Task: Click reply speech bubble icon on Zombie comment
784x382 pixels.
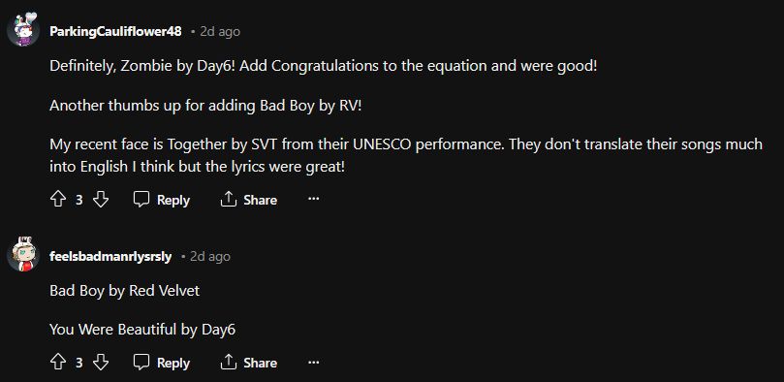Action: click(x=141, y=200)
